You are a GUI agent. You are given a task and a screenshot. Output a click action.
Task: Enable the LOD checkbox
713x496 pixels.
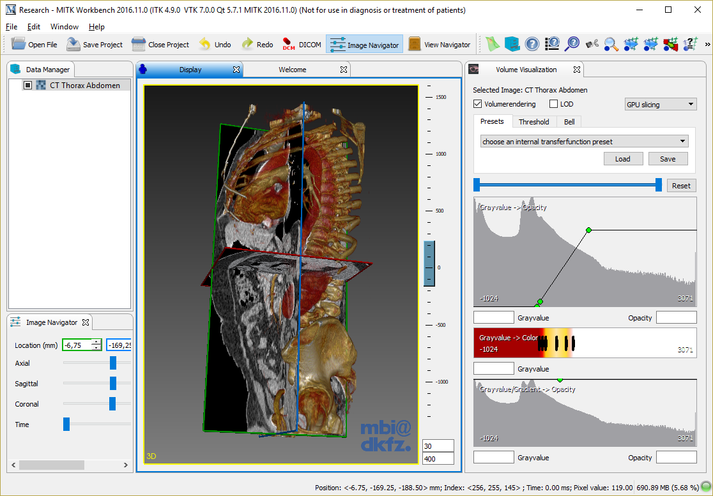[x=553, y=104]
